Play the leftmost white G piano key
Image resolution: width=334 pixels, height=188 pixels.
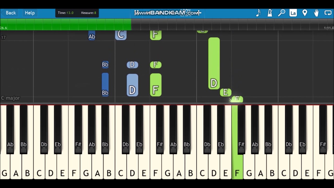point(4,167)
